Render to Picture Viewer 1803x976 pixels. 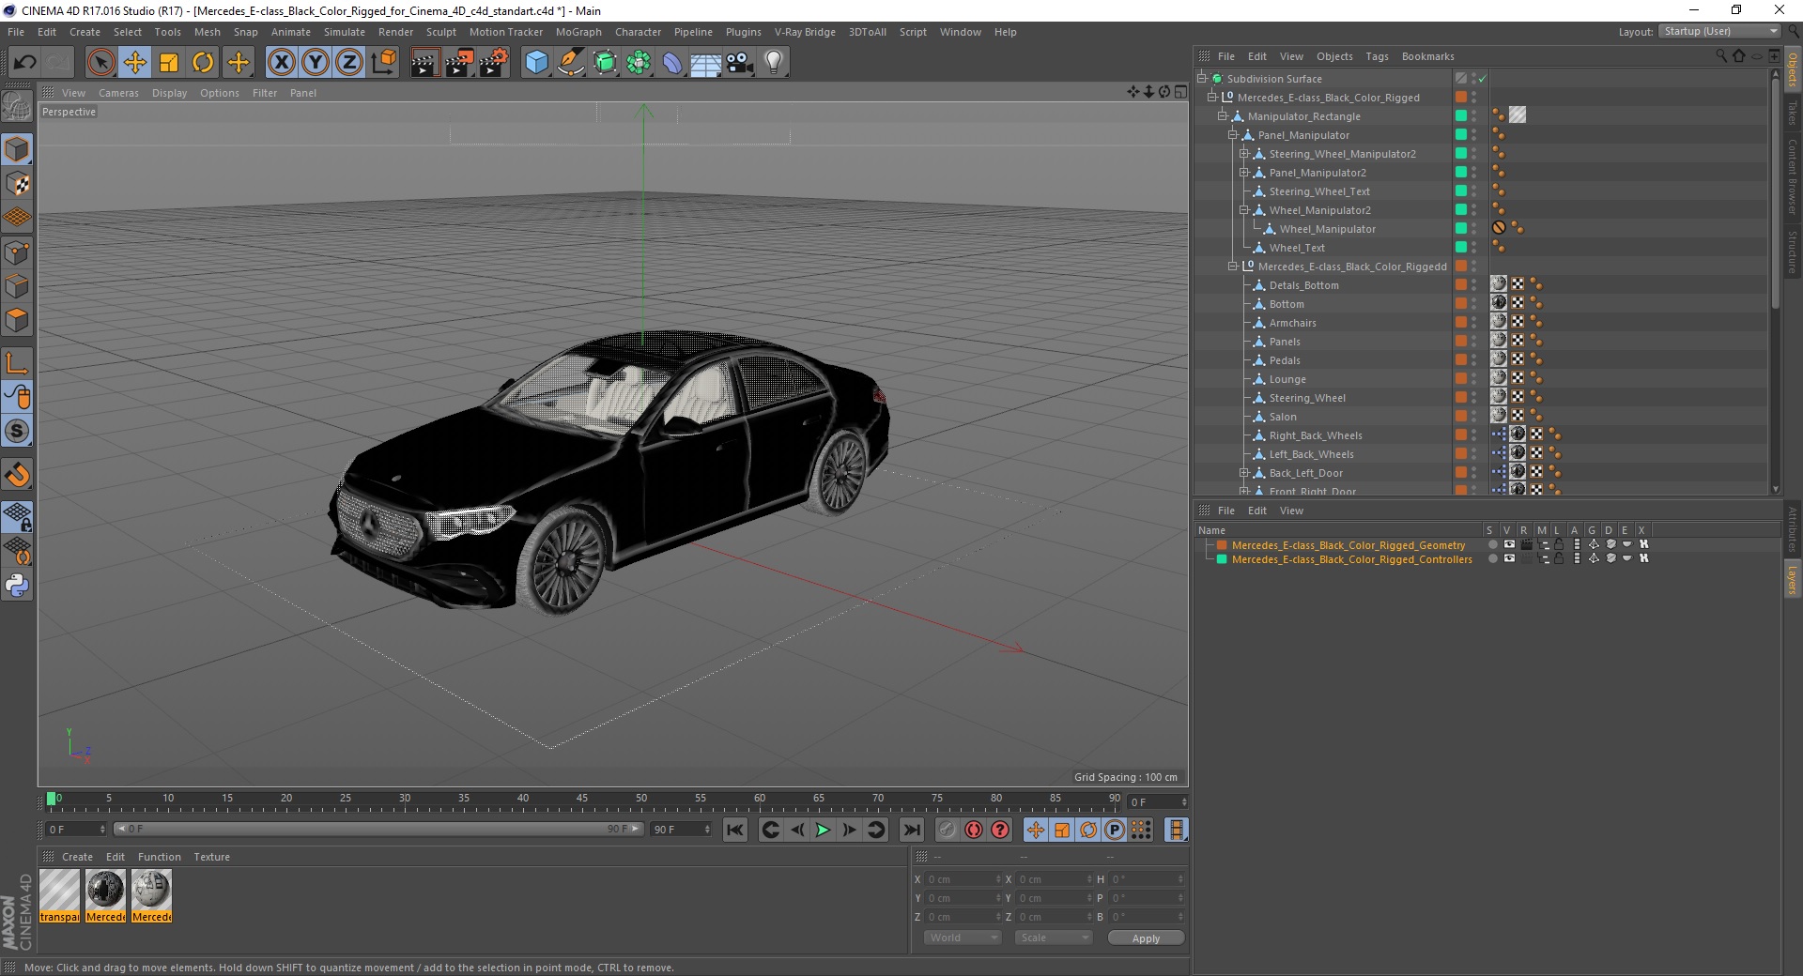click(459, 63)
